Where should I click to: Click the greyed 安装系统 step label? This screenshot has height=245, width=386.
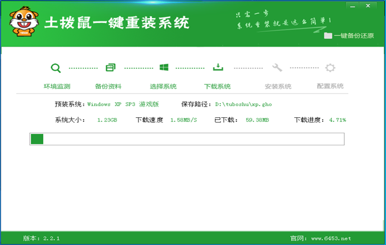tap(278, 87)
